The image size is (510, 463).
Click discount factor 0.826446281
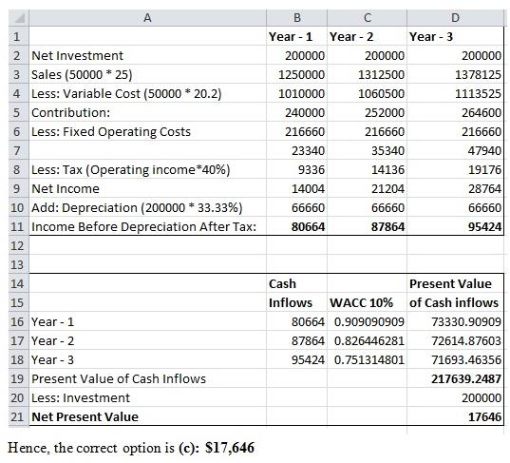pos(367,340)
